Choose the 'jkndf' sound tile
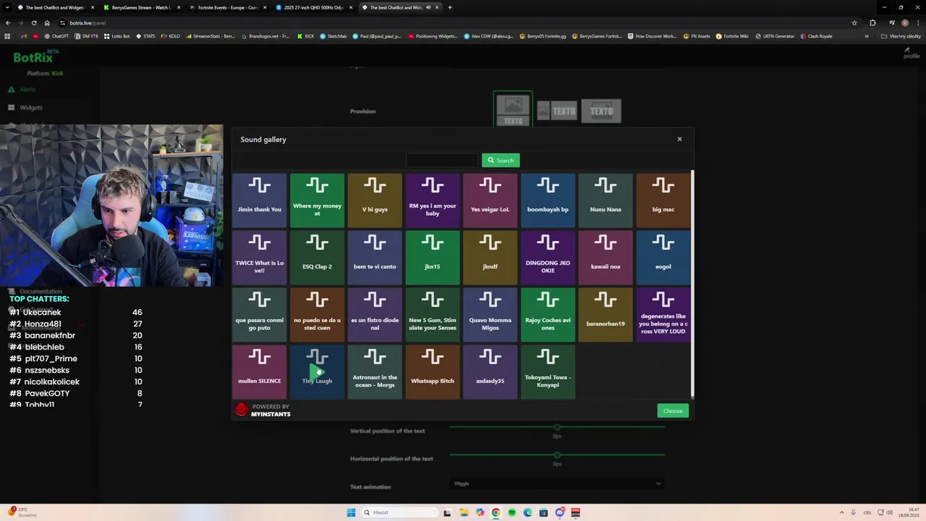Viewport: 926px width, 521px height. pos(490,257)
